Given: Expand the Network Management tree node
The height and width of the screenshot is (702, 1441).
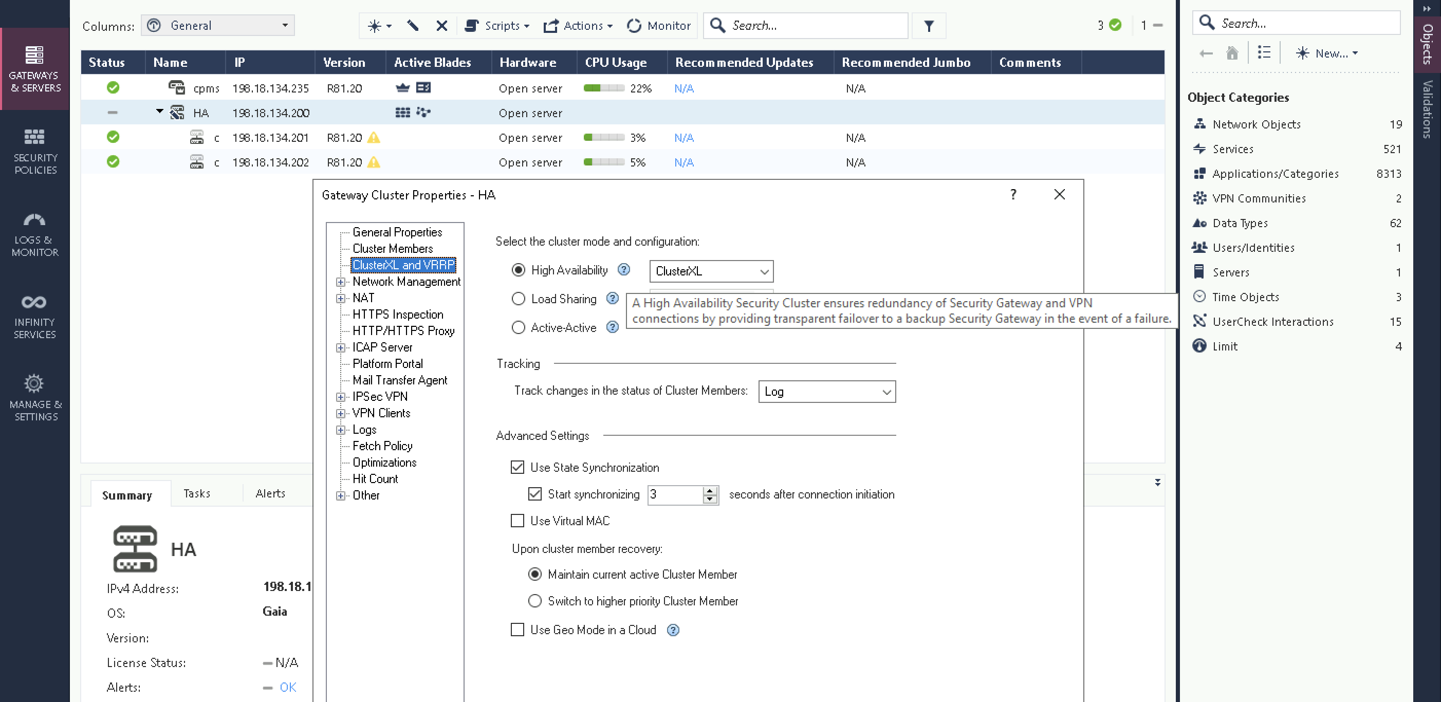Looking at the screenshot, I should 340,282.
